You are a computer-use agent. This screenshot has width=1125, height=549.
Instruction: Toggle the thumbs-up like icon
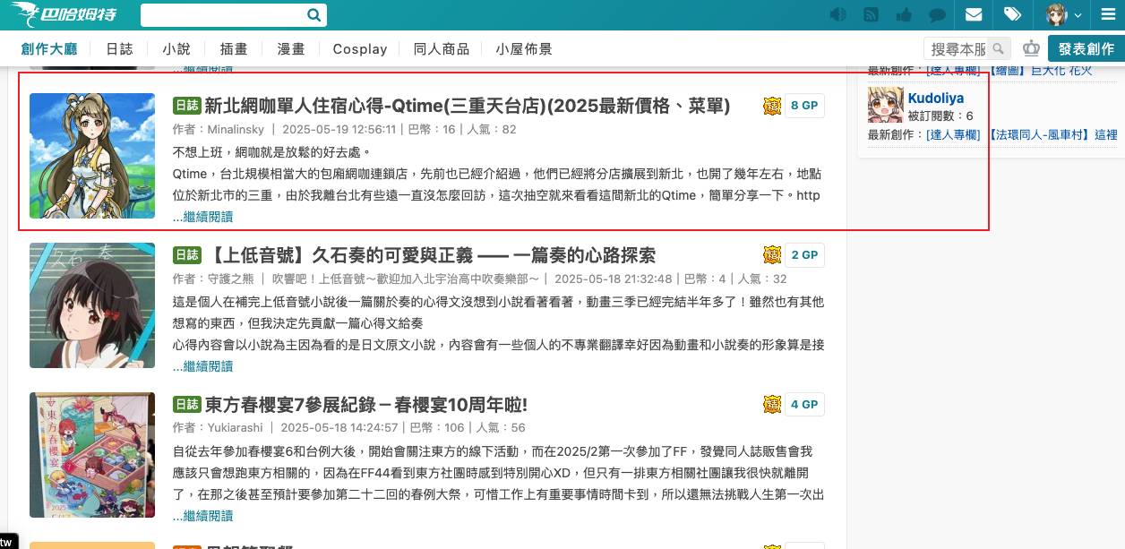click(x=904, y=14)
